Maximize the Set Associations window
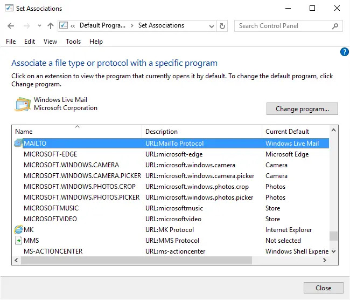350x300 pixels. coord(312,8)
